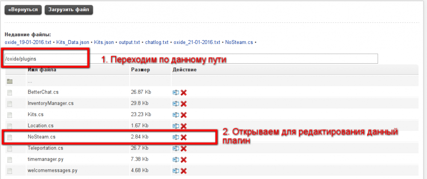Click edit icon for Location.cs
Image resolution: width=427 pixels, height=179 pixels.
click(175, 126)
